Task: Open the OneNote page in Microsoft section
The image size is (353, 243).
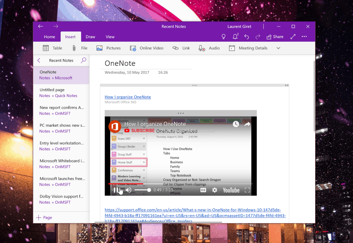Action: (x=61, y=75)
